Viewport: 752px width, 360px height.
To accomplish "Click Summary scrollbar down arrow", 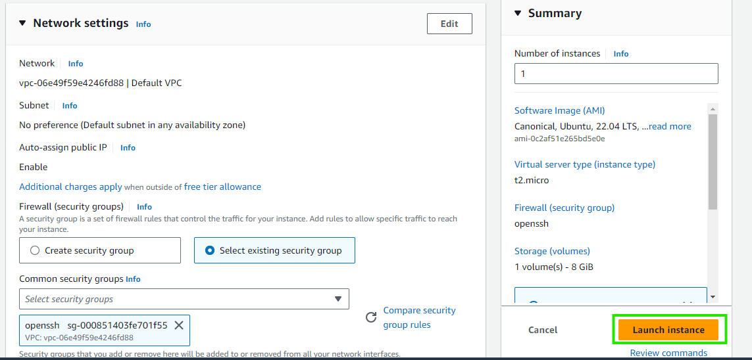I will [x=713, y=298].
